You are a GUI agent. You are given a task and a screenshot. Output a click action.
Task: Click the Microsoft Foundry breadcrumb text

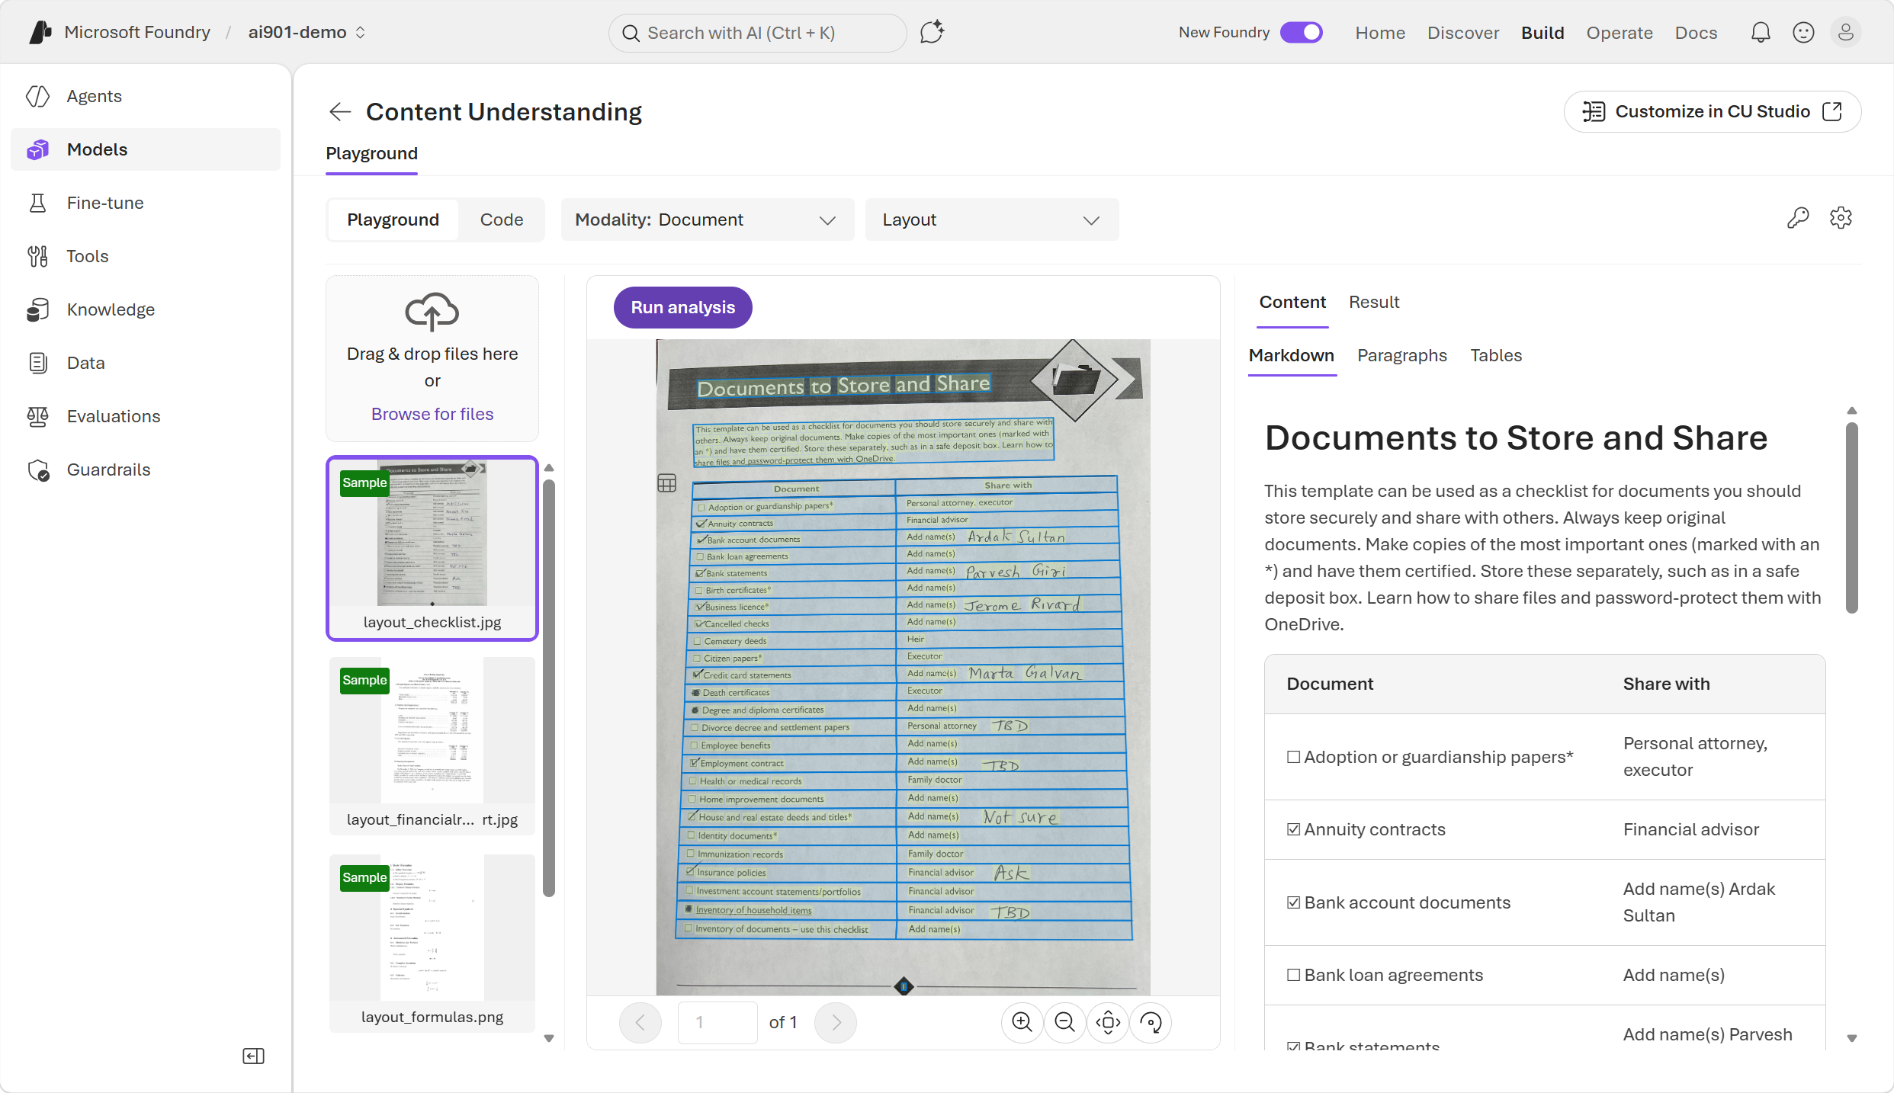137,32
